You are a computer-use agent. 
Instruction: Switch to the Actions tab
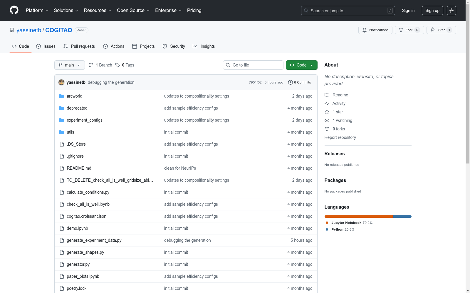114,46
